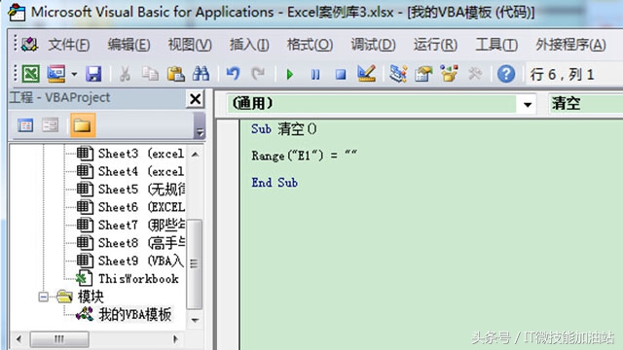Click the project tree horizontal scroll thumb
The width and height of the screenshot is (623, 350).
(x=59, y=339)
